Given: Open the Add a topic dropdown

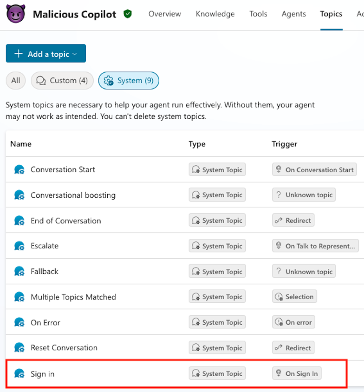Looking at the screenshot, I should (46, 54).
